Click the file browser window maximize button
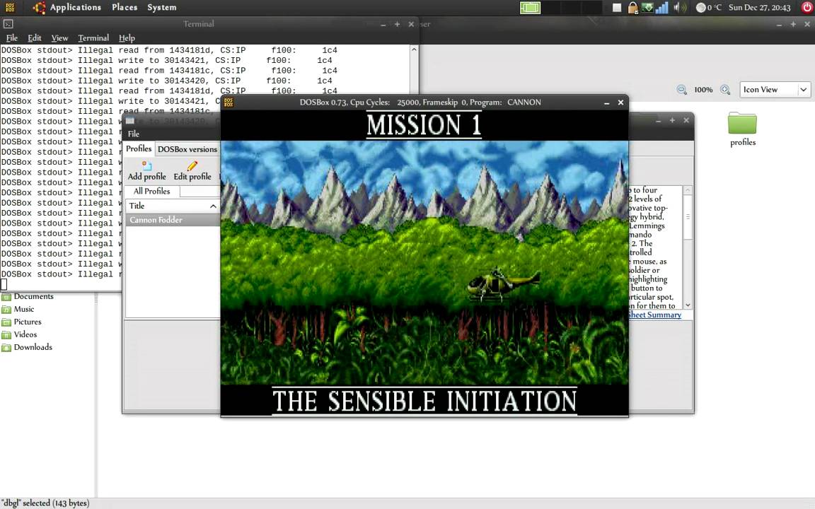Image resolution: width=815 pixels, height=509 pixels. pos(793,24)
